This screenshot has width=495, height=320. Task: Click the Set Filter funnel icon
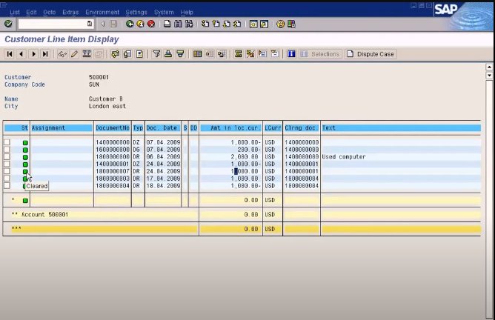156,54
